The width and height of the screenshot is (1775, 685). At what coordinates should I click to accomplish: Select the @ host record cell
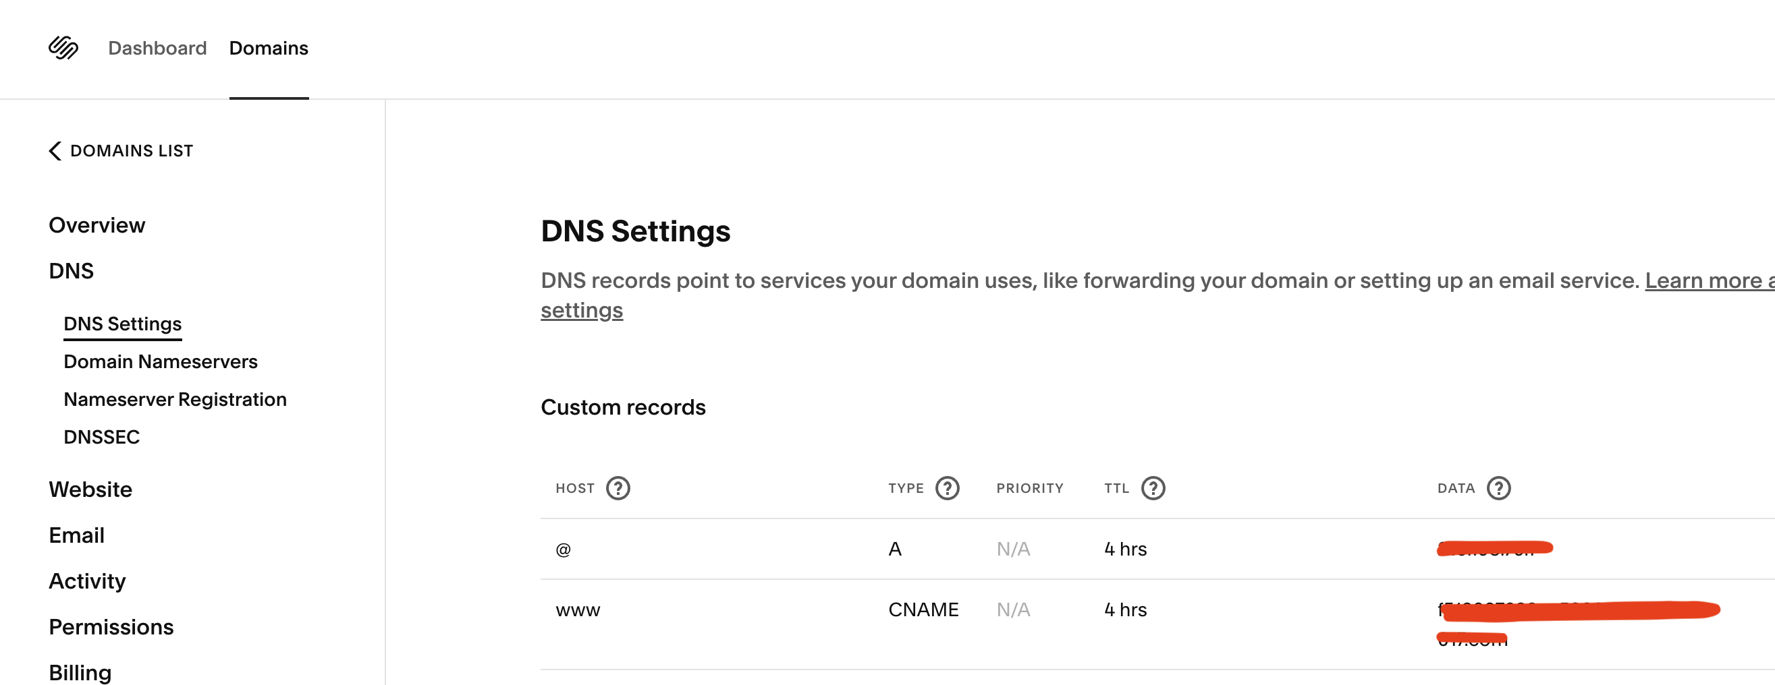point(563,549)
